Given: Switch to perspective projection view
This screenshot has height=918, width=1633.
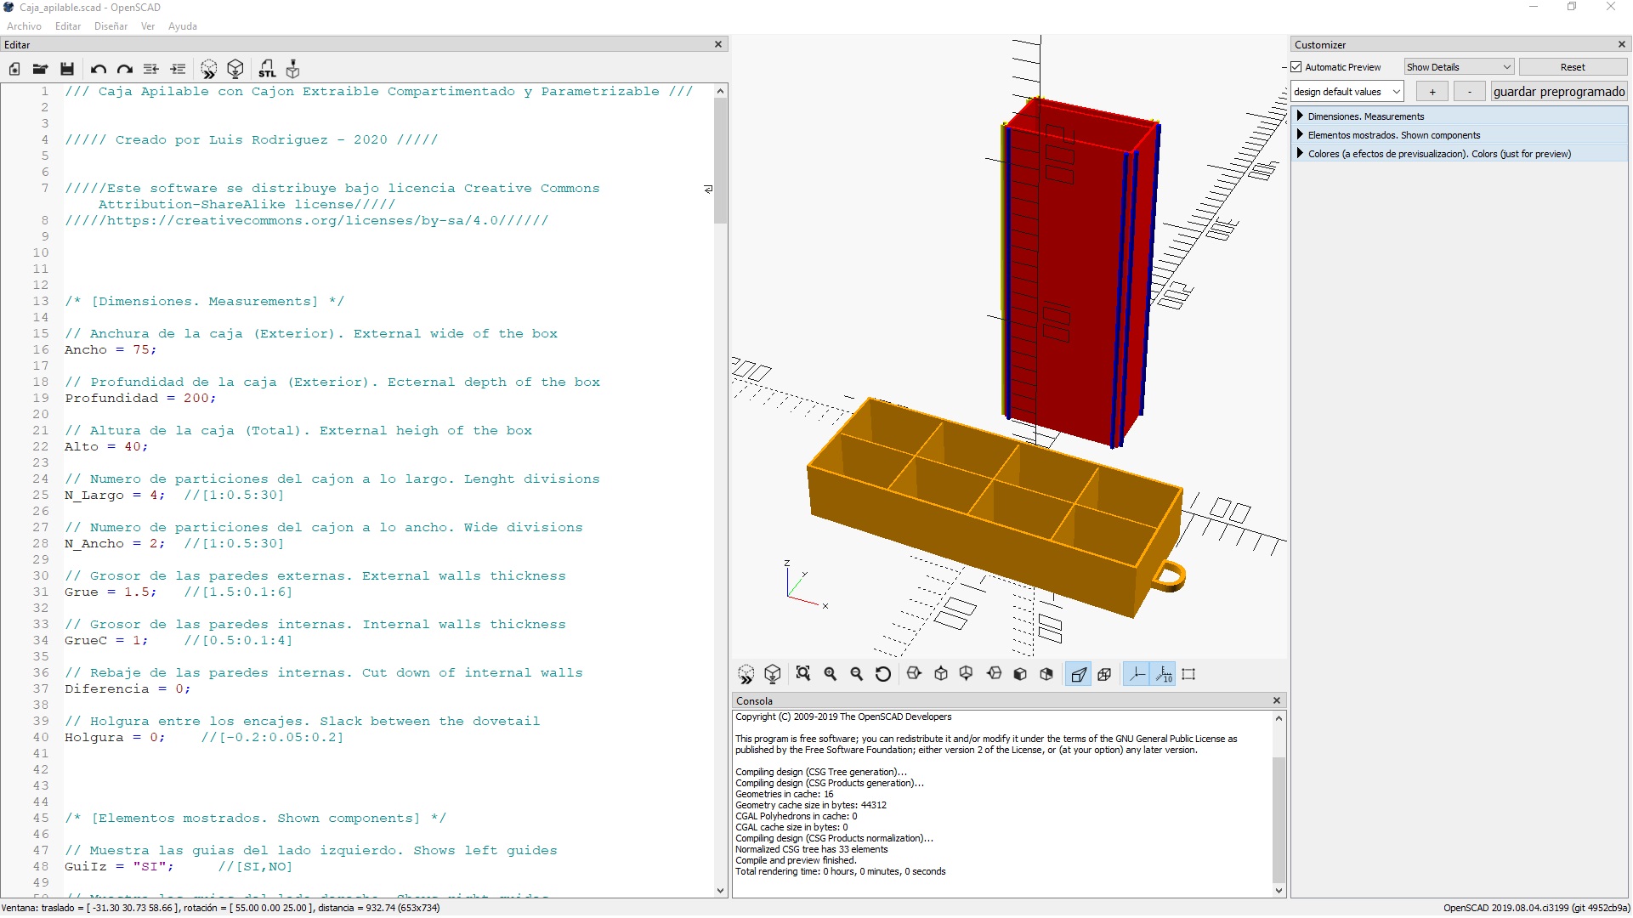Looking at the screenshot, I should pos(1079,674).
